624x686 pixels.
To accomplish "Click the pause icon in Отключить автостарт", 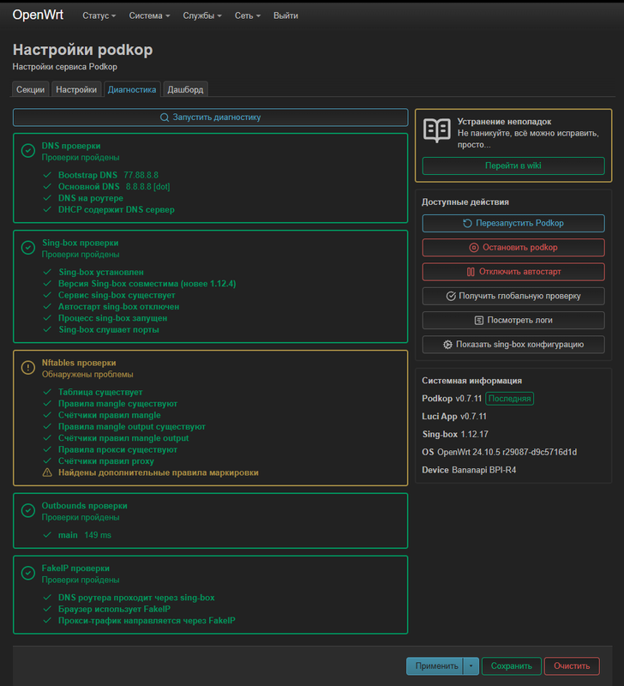I will click(471, 272).
